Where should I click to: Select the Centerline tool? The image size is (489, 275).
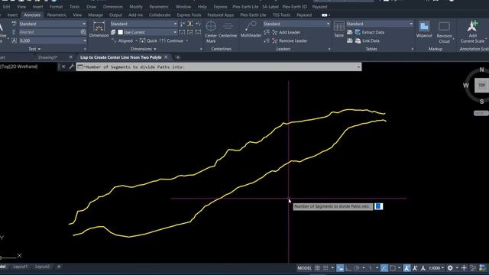click(228, 29)
